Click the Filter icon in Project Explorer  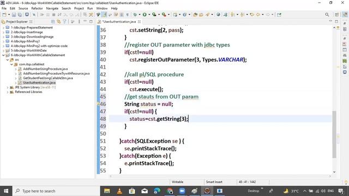64,22
